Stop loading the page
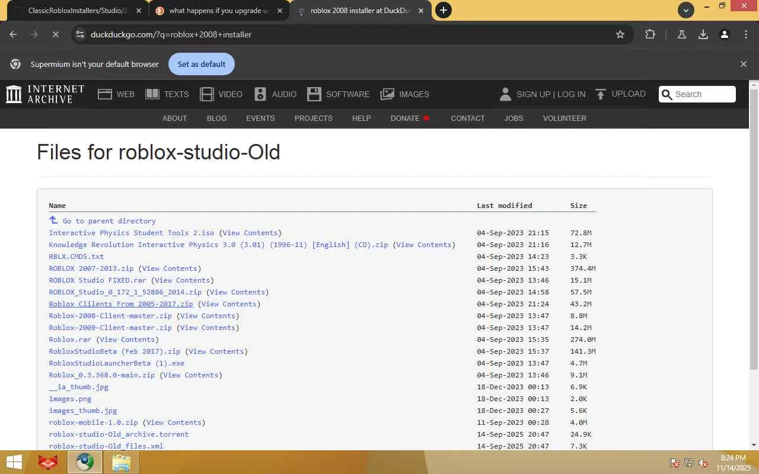This screenshot has width=759, height=474. pyautogui.click(x=56, y=34)
